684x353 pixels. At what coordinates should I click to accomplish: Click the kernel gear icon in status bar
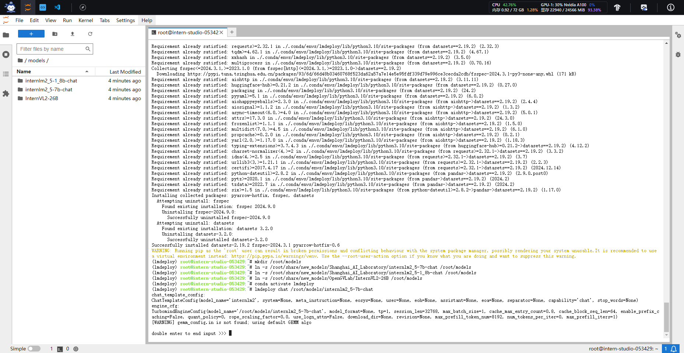click(x=76, y=349)
